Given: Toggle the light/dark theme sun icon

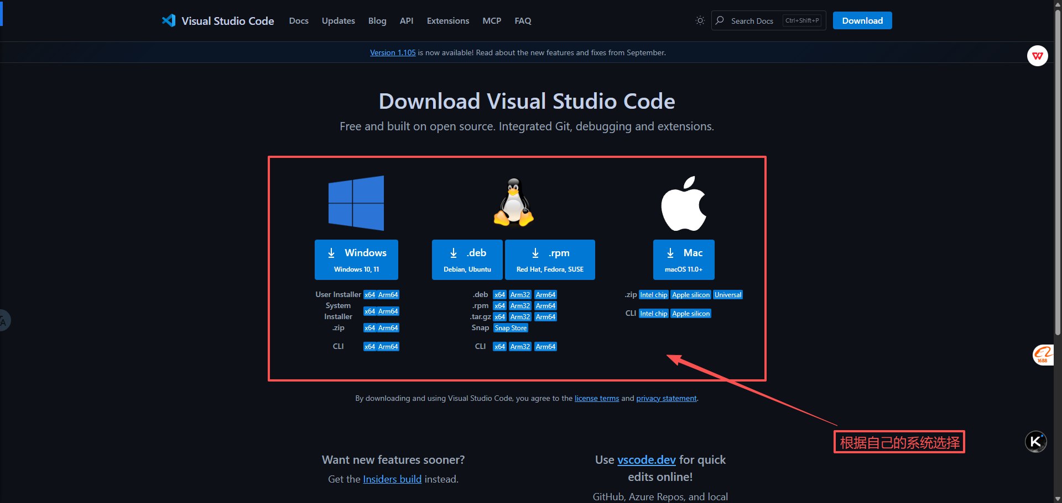Looking at the screenshot, I should pos(700,20).
